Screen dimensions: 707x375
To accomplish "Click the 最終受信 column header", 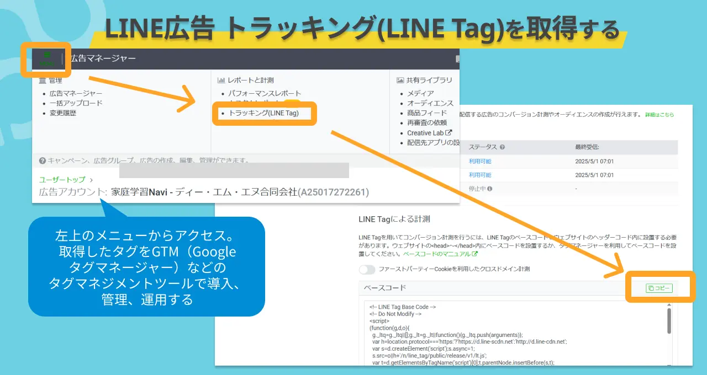I will pyautogui.click(x=588, y=147).
